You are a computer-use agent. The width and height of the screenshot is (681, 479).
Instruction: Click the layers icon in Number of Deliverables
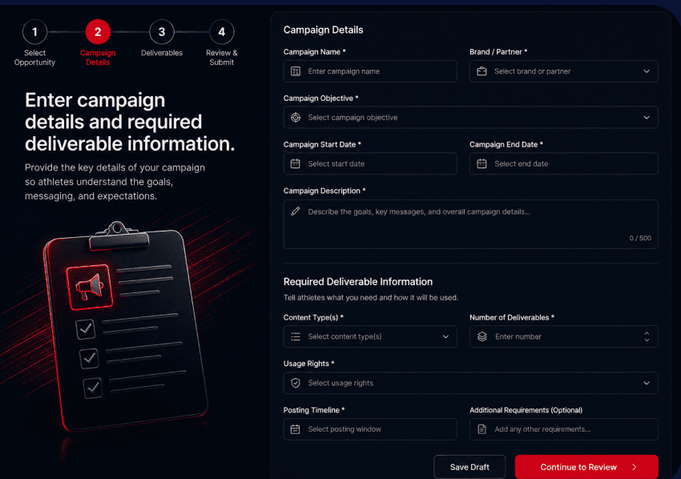[x=482, y=336]
